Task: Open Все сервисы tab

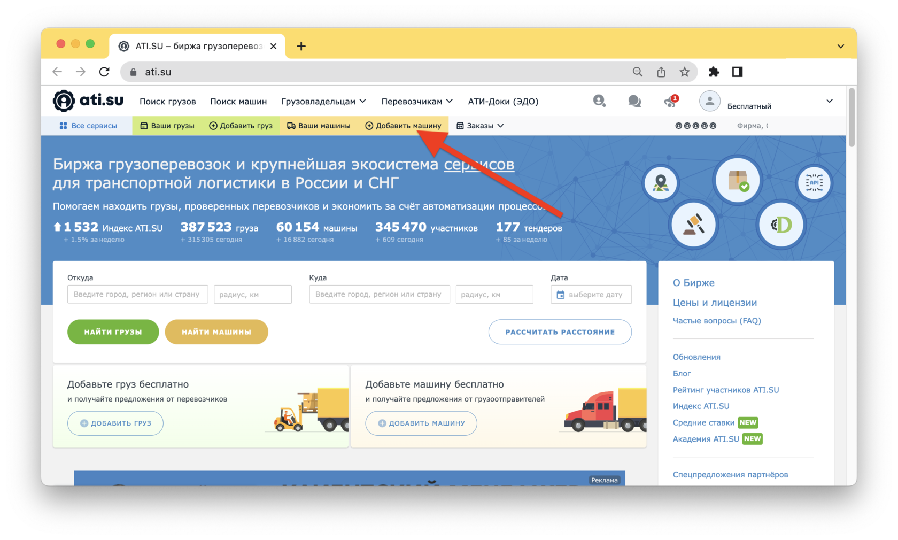Action: 88,126
